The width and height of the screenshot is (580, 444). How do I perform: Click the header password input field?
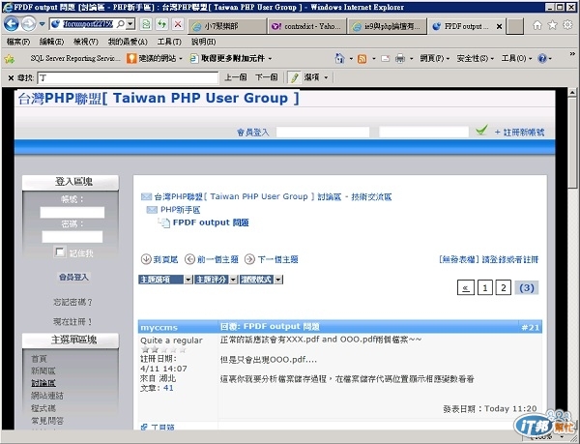click(424, 133)
